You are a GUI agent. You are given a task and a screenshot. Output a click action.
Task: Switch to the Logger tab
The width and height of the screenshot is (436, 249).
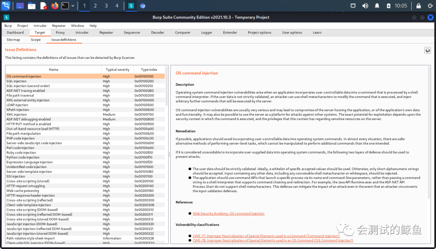207,33
